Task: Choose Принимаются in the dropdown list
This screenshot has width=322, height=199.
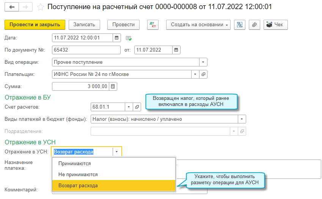Action: pos(114,164)
